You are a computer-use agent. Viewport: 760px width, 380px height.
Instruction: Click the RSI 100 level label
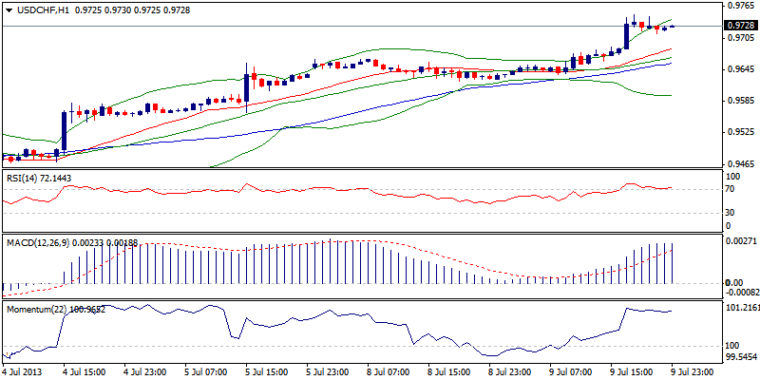pos(731,177)
